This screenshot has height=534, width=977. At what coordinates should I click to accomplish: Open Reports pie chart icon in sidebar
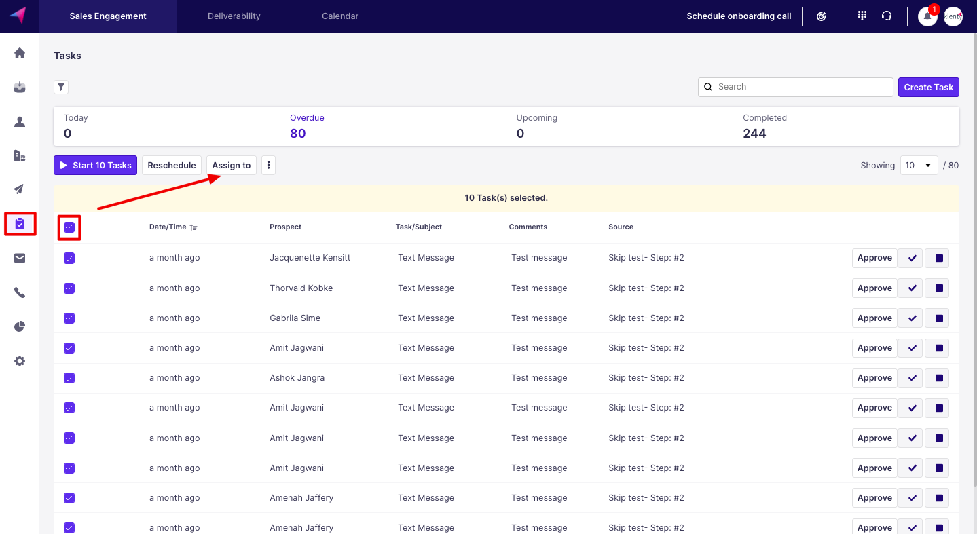click(x=20, y=326)
